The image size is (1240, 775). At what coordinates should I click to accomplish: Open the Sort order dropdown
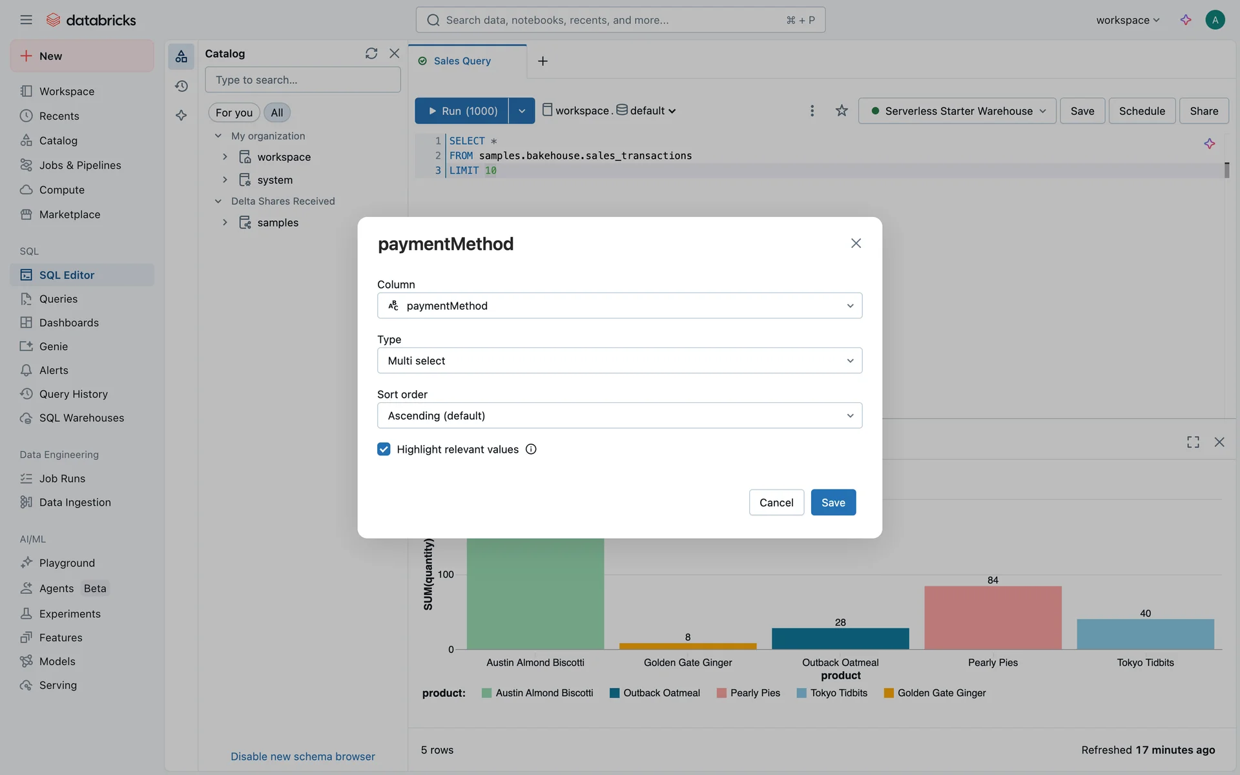619,415
